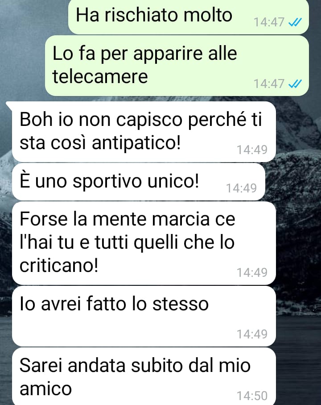The width and height of the screenshot is (321, 405).
Task: Tap the 'È uno sportivo unico!' bubble
Action: [x=139, y=182]
